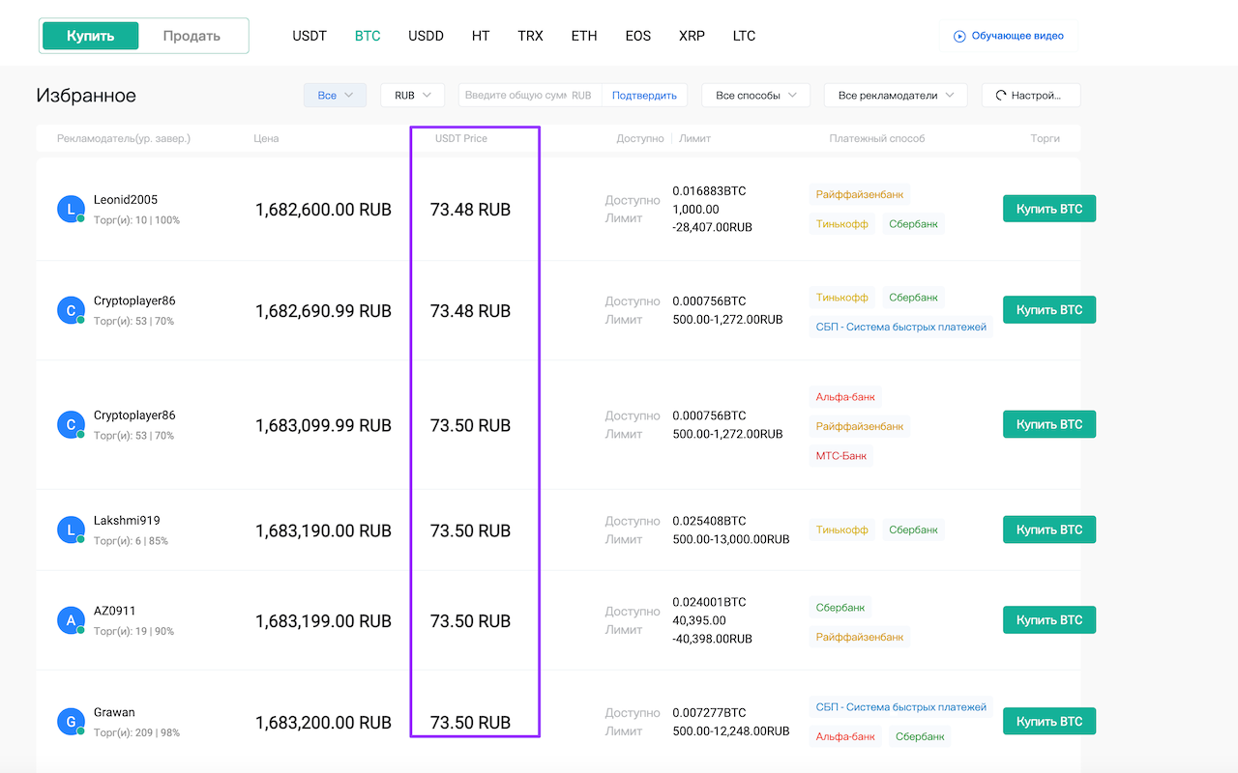
Task: Select the ETH coin tab
Action: pyautogui.click(x=584, y=36)
